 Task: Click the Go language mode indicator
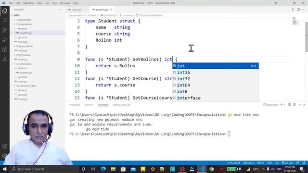pos(277,163)
